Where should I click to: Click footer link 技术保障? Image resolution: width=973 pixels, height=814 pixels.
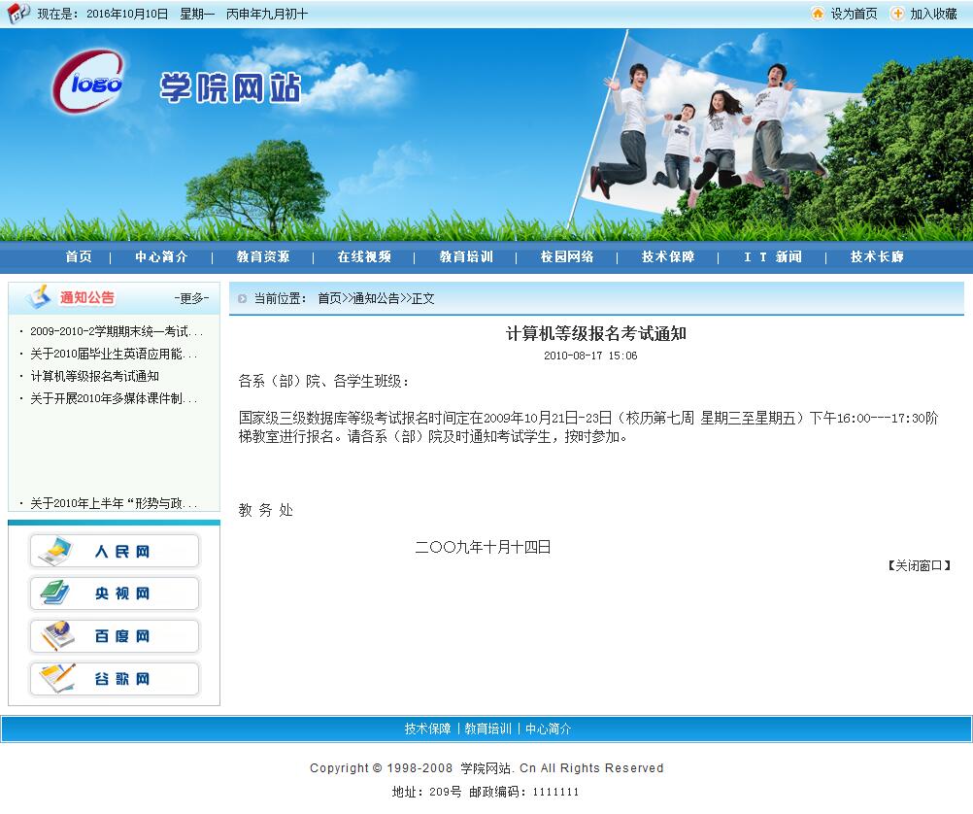(x=427, y=729)
